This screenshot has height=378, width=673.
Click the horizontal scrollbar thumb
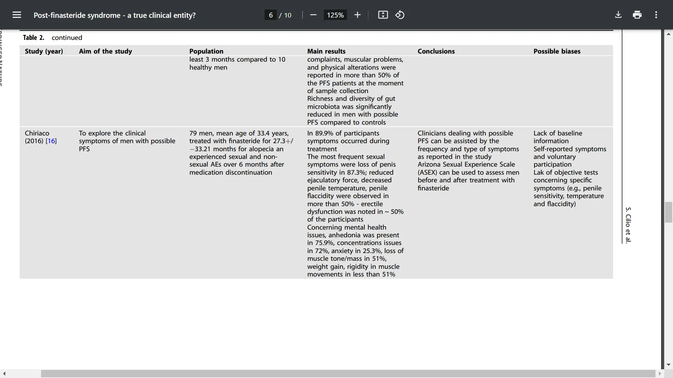[x=348, y=373]
